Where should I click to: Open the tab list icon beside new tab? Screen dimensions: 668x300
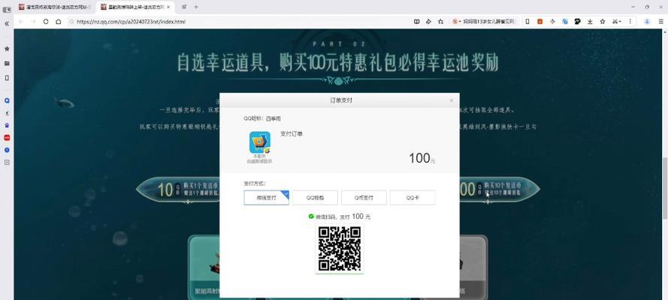[184, 7]
